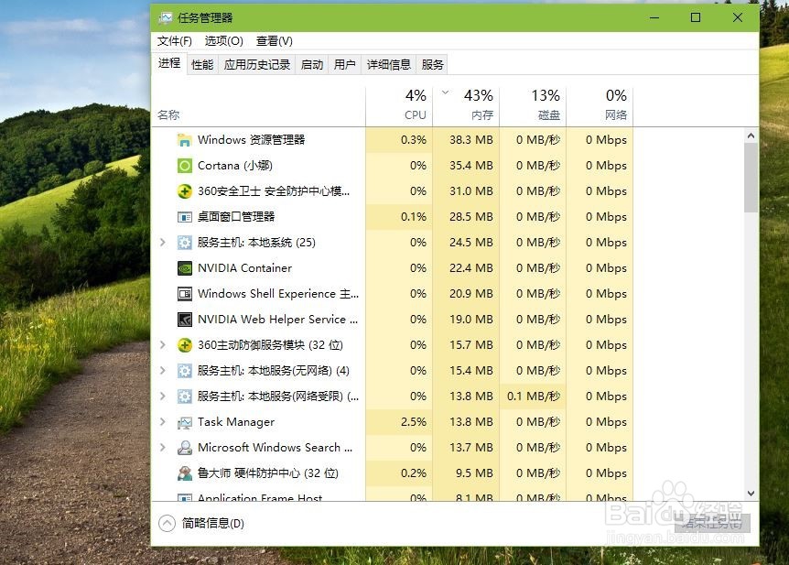
Task: Click the NVIDIA Web Helper Service icon
Action: [185, 320]
